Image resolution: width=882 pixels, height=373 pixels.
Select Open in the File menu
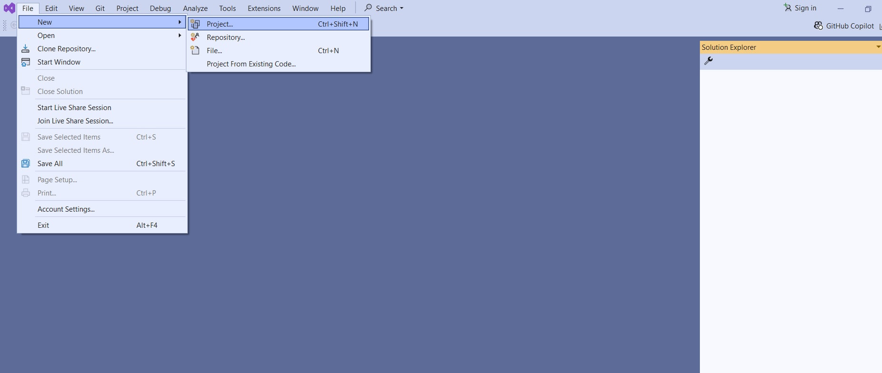[102, 36]
